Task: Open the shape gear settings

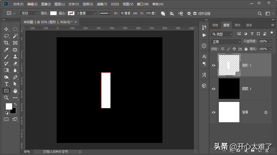Action: click(189, 13)
